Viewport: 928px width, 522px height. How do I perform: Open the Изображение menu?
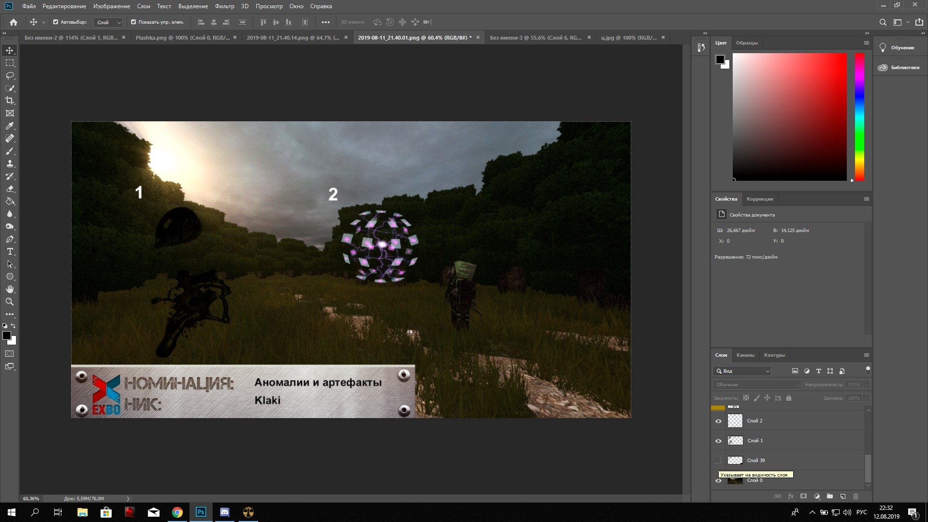click(112, 6)
